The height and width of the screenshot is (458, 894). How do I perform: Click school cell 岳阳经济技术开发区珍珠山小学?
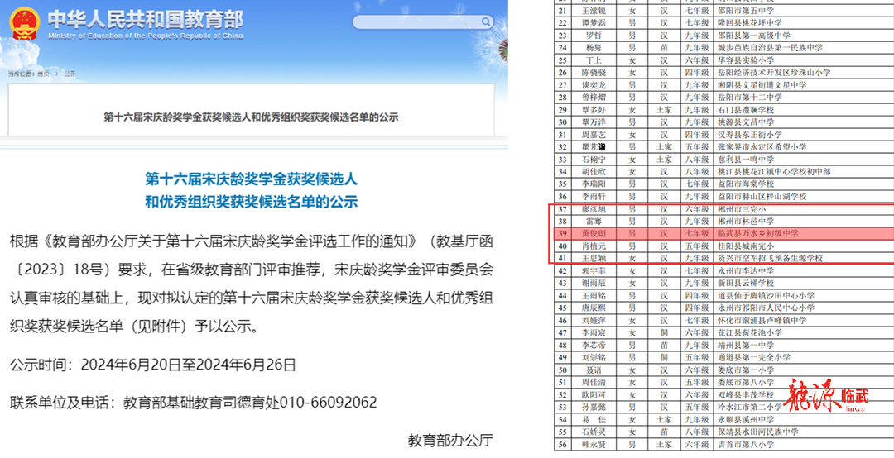(x=774, y=73)
